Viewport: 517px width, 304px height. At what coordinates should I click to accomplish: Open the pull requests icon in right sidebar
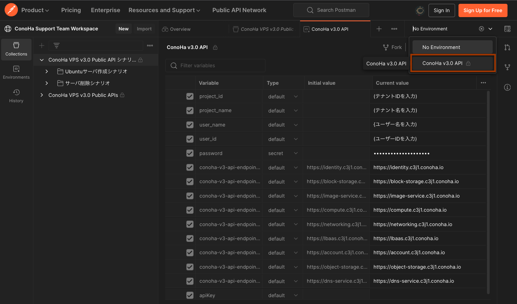click(x=507, y=47)
